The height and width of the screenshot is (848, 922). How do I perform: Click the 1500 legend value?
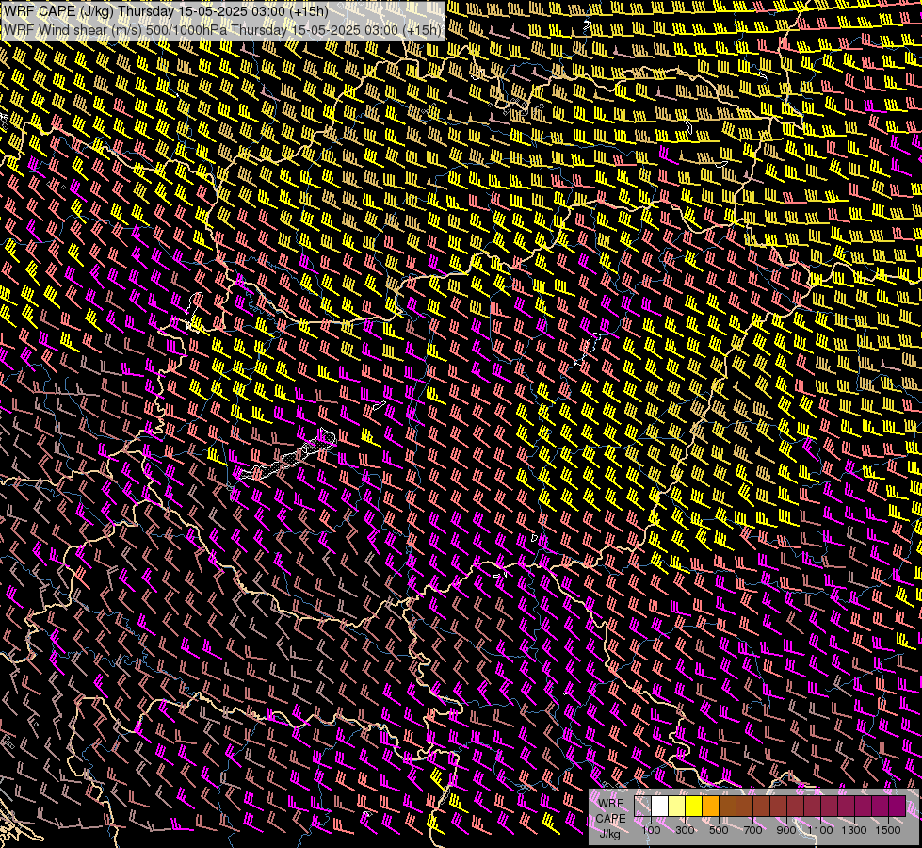tap(888, 830)
